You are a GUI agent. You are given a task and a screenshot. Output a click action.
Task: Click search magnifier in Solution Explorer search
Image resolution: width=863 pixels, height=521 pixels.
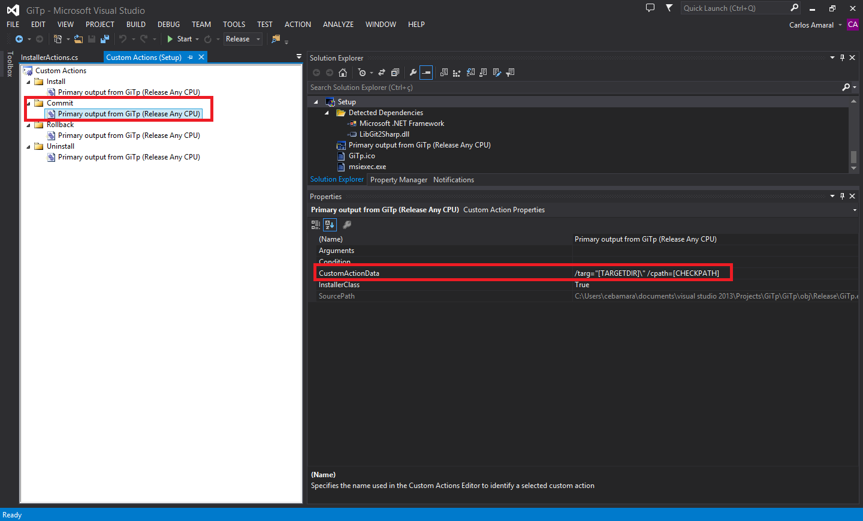(846, 88)
